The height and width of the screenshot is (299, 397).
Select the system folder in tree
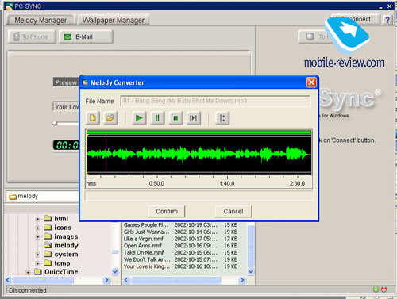point(66,255)
